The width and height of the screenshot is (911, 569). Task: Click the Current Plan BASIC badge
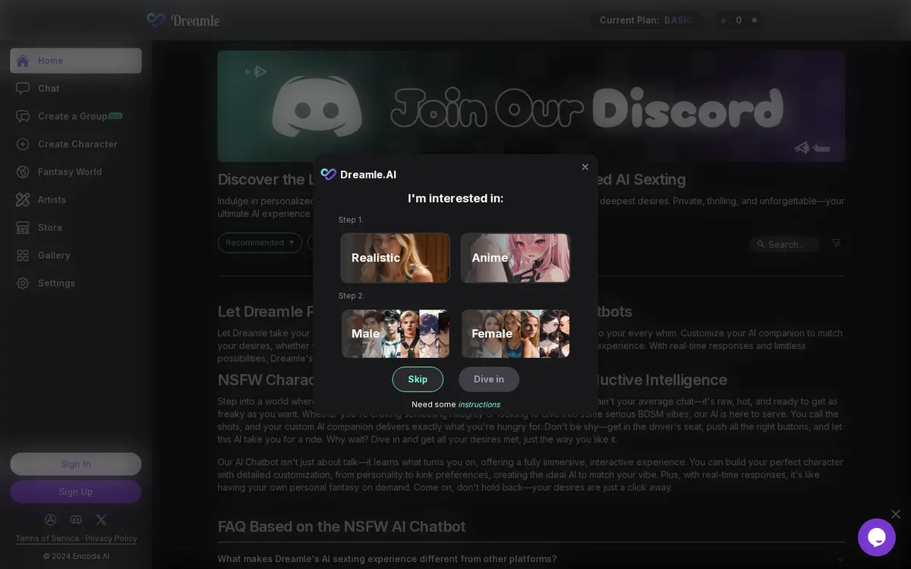coord(645,20)
